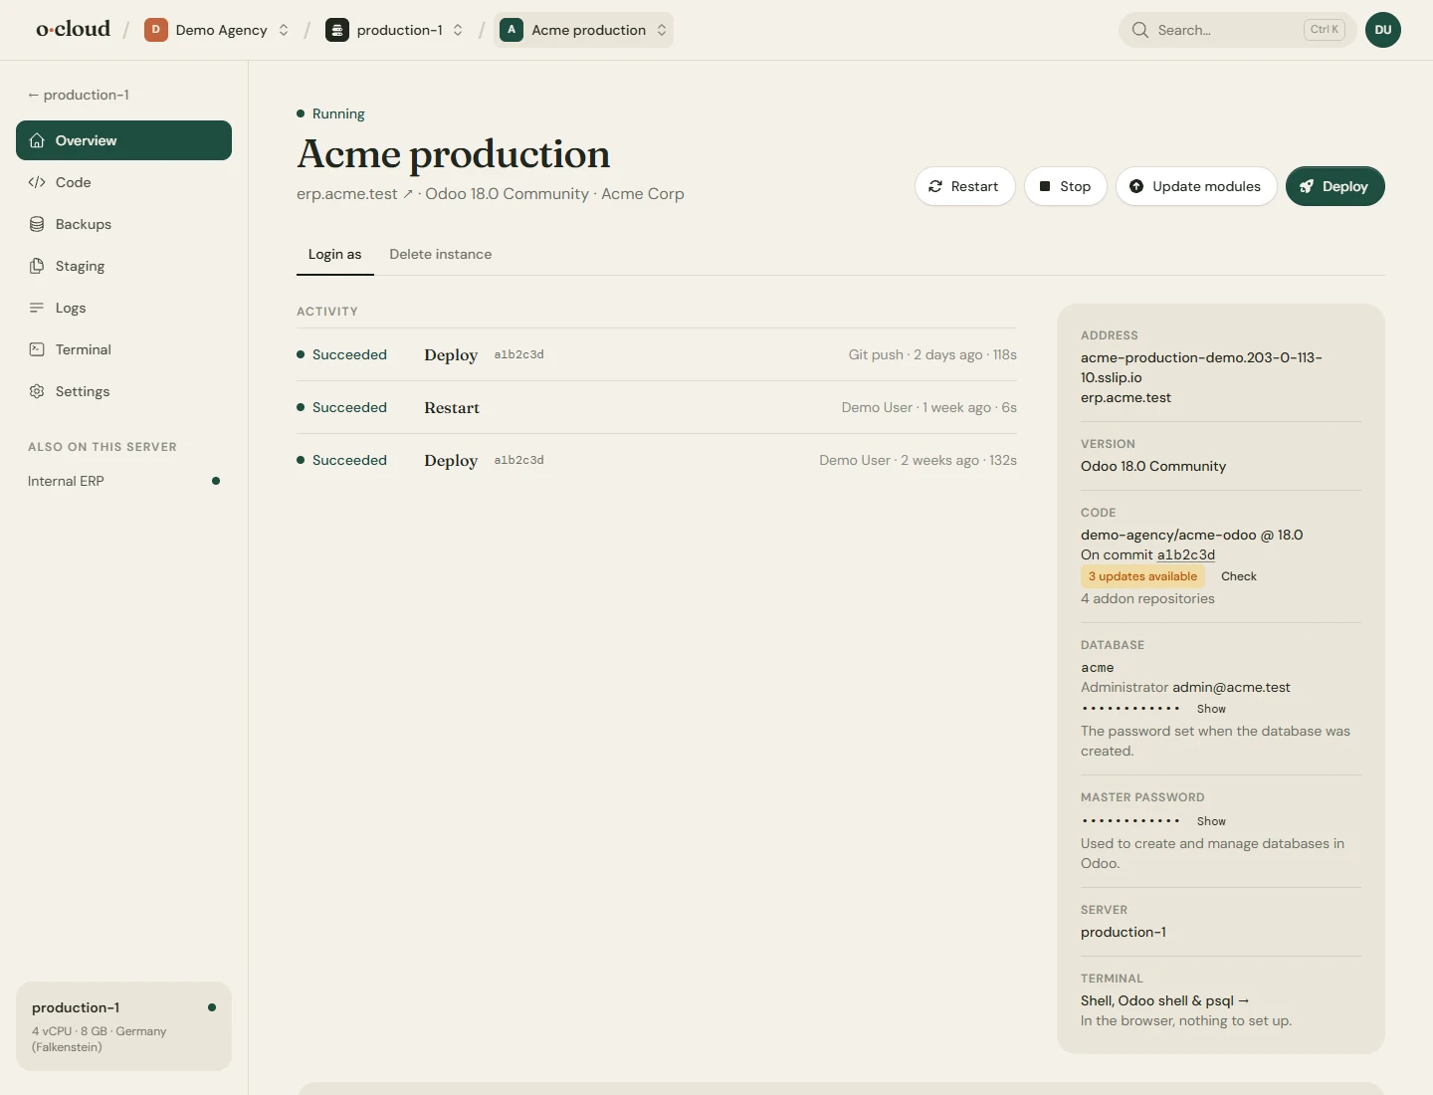The image size is (1433, 1095).
Task: Open the Restart activity from 1 week ago
Action: [657, 407]
